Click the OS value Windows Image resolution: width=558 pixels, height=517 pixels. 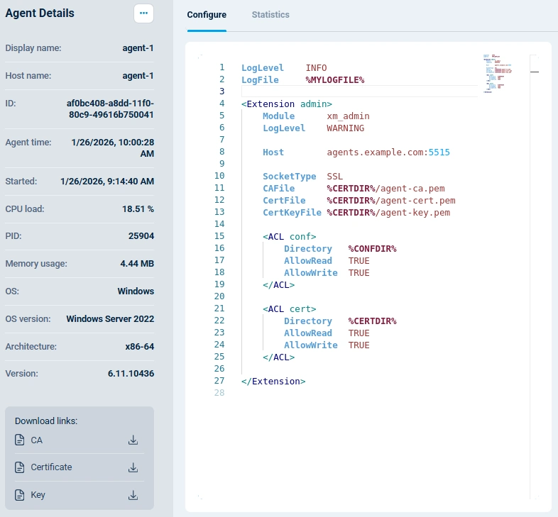[x=136, y=291]
